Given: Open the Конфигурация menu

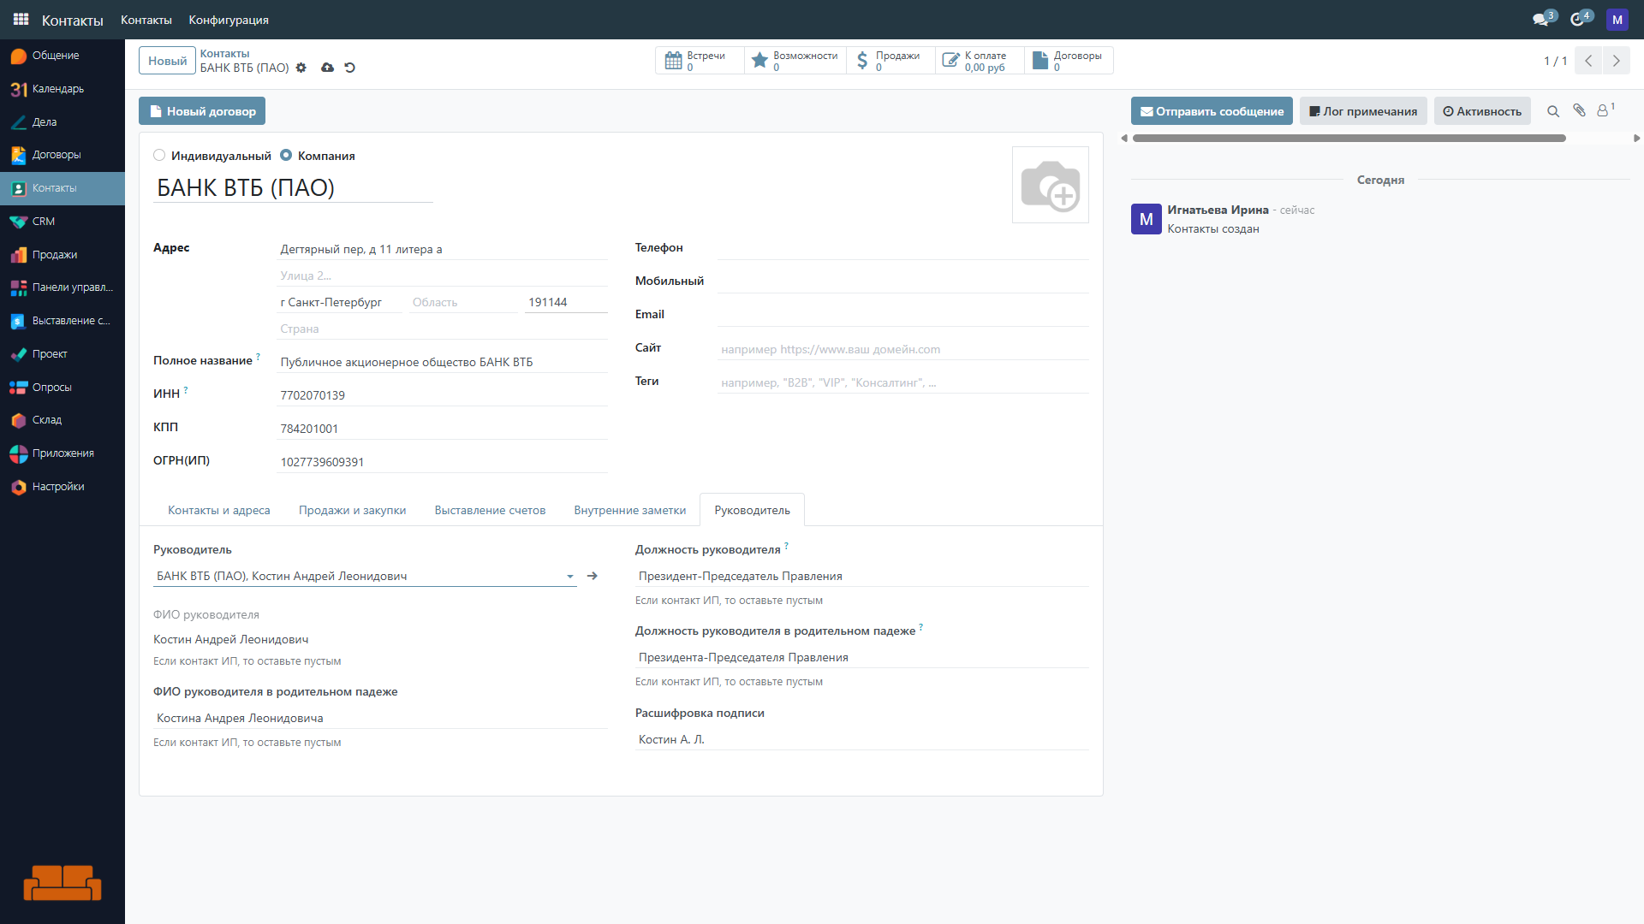Looking at the screenshot, I should (229, 20).
